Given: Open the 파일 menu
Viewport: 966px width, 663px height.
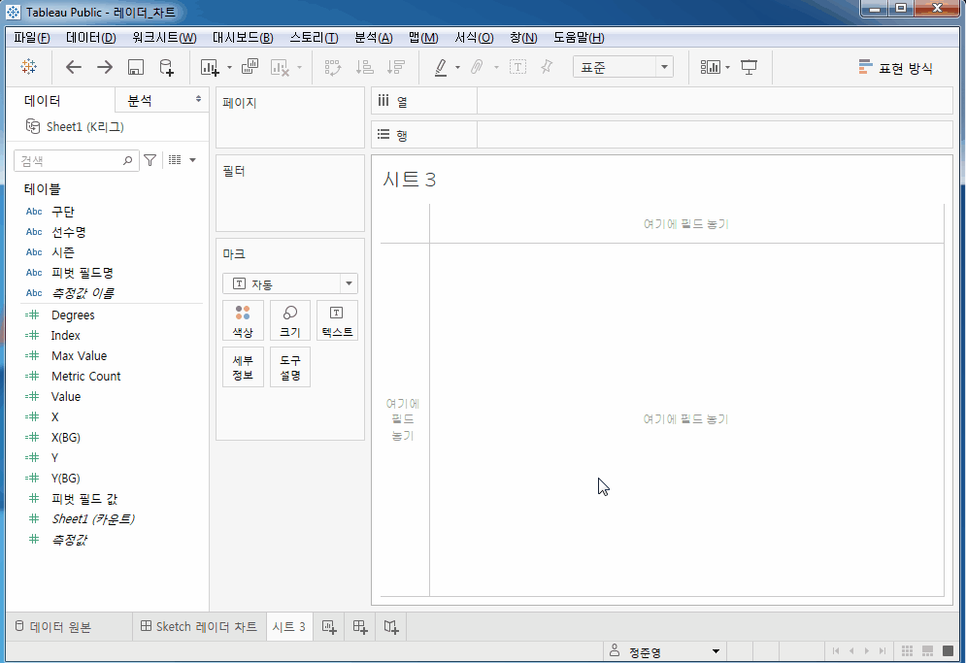Looking at the screenshot, I should 31,38.
